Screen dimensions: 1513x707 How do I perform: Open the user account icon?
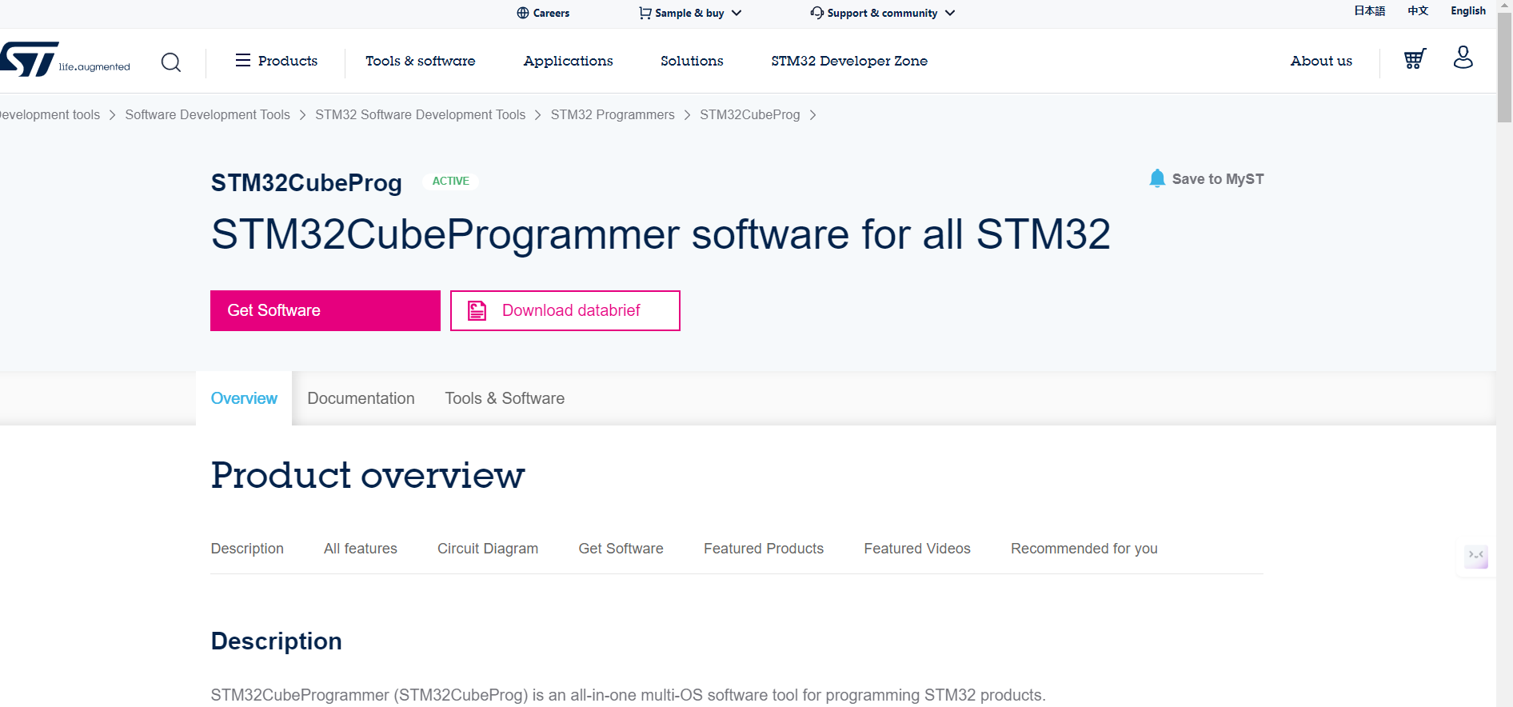1463,58
